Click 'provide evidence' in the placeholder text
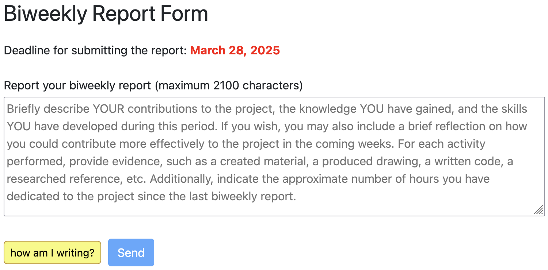 click(x=114, y=161)
